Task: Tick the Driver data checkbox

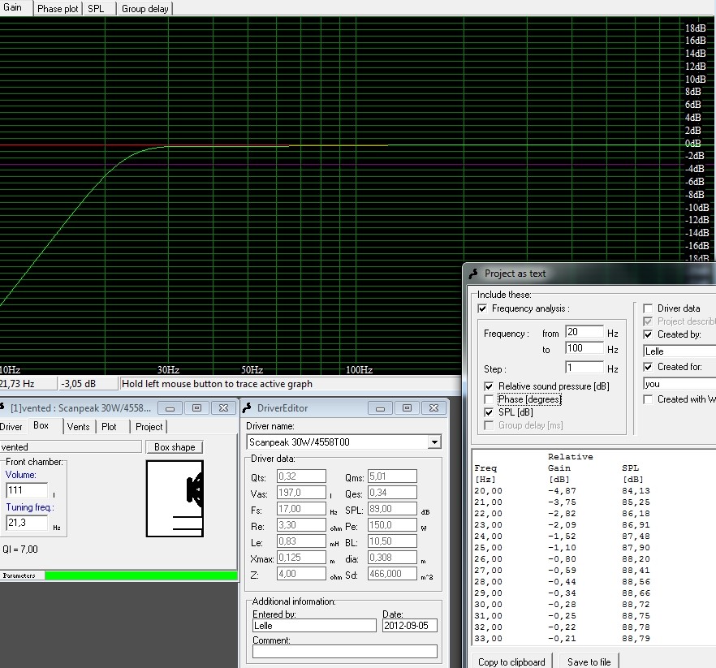Action: [x=648, y=308]
